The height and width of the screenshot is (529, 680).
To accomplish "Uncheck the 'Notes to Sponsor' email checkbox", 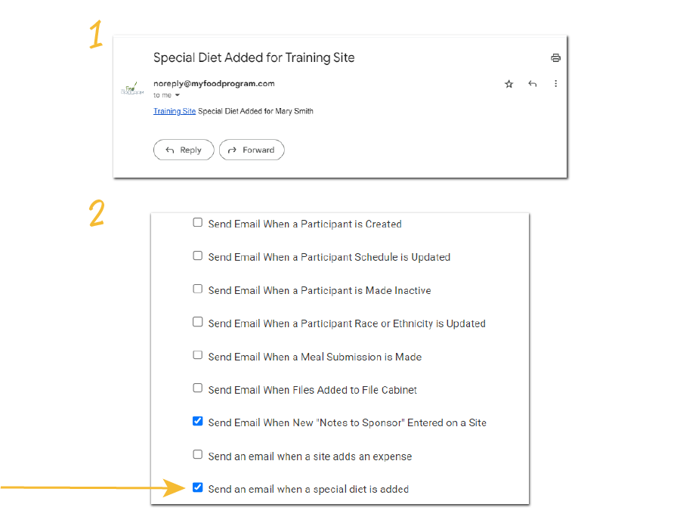I will [198, 422].
